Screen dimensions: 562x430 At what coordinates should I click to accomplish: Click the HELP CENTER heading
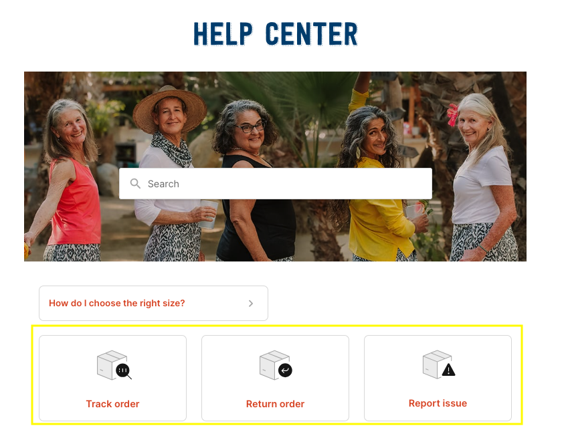(276, 34)
